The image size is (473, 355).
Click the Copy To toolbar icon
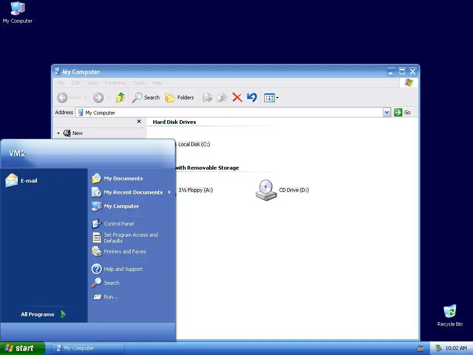[222, 98]
